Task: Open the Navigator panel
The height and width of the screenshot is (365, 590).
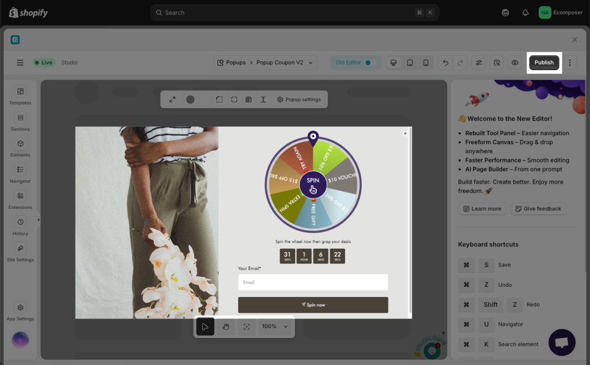Action: pos(20,173)
